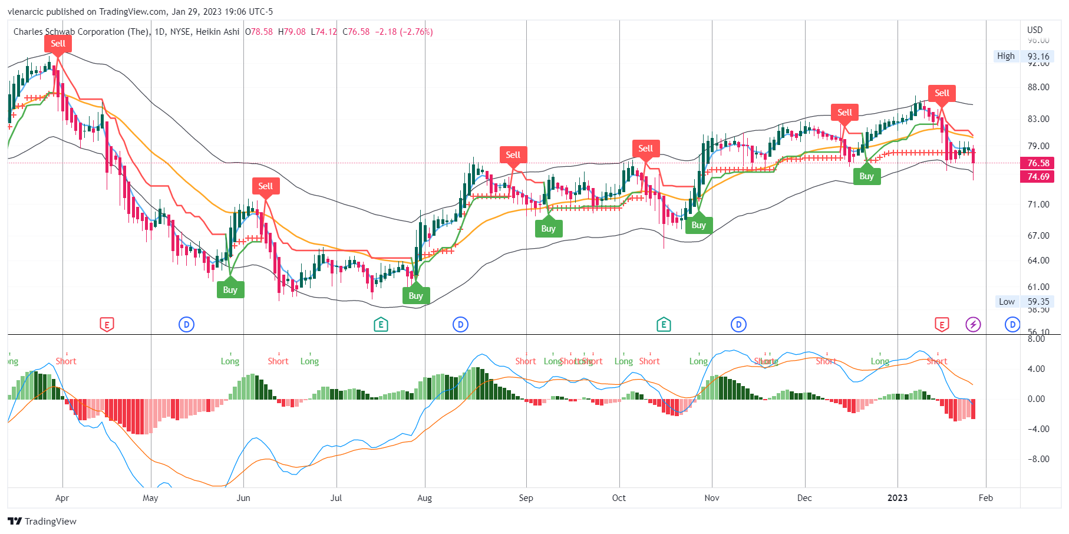
Task: Click the Heikin Ashi chart type label
Action: pyautogui.click(x=217, y=32)
